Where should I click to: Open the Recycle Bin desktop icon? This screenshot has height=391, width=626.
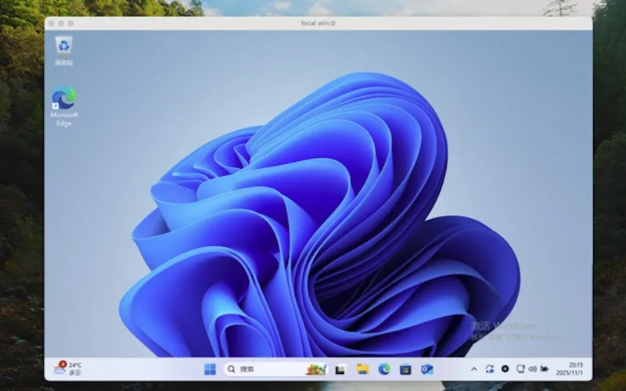point(64,50)
